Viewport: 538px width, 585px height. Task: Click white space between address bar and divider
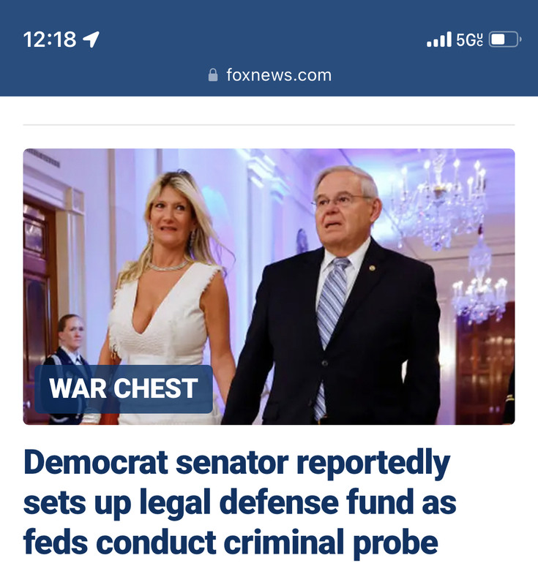click(x=269, y=110)
